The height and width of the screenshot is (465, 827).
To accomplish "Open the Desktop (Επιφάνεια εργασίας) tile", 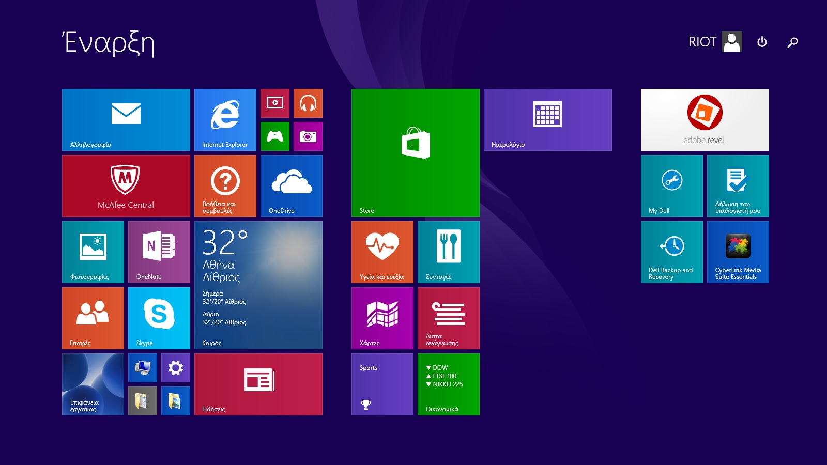I will click(x=93, y=384).
